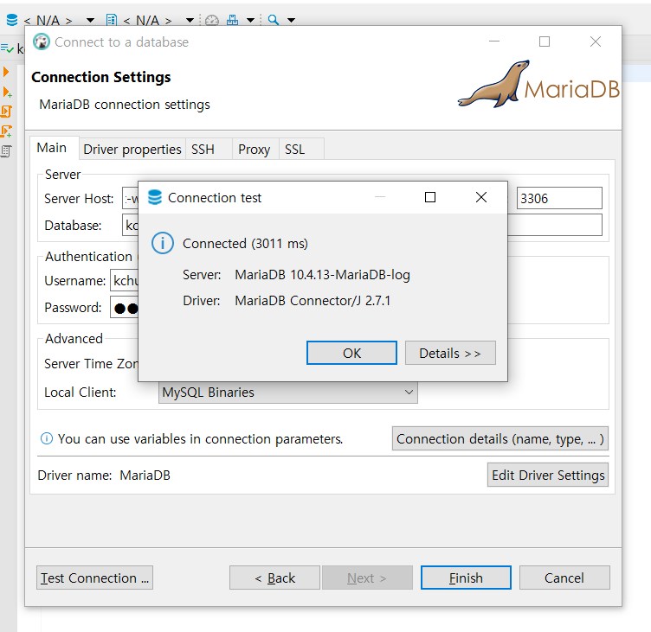Expand Details >> in Connection test dialog

(x=450, y=353)
